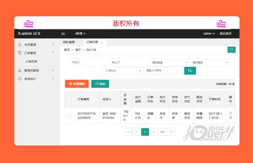Screen dimensions: 253x163
Task: Click the edit icon in the order row
Action: pos(231,113)
